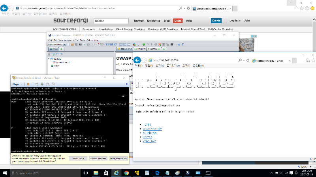The image size is (316, 177).
Task: Click Send Ctrl+Alt+Del icon in VMware toolbar
Action: (x=36, y=84)
